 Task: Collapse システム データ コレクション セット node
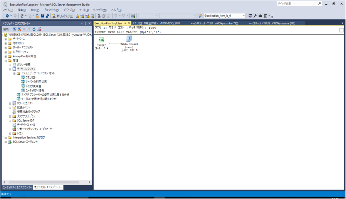(x=14, y=73)
